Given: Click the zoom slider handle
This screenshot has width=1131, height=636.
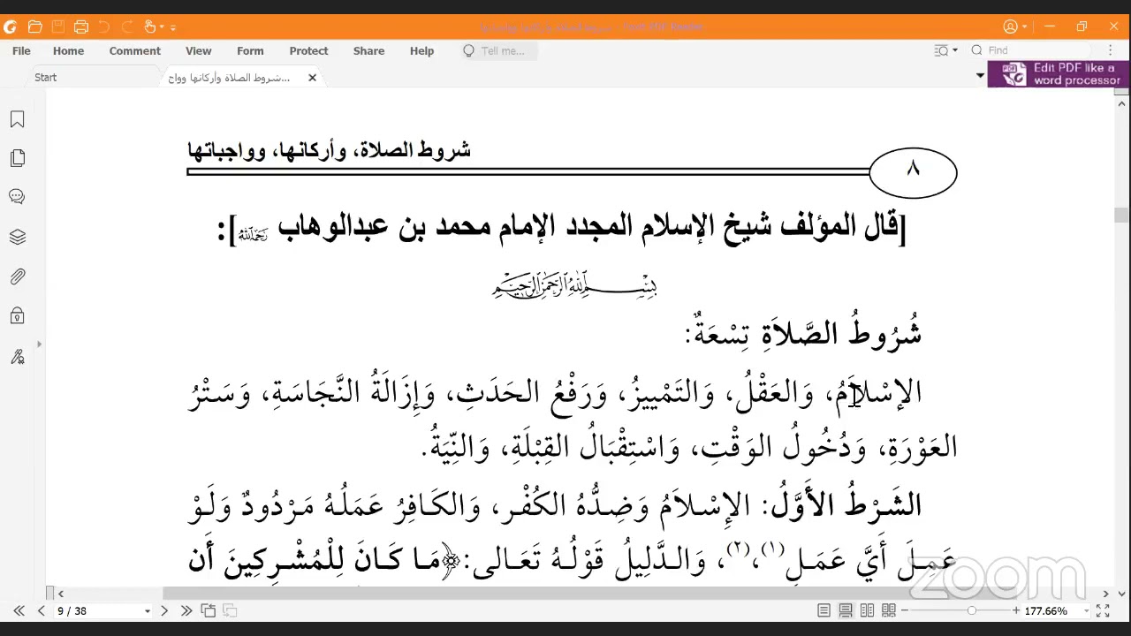Looking at the screenshot, I should [971, 610].
